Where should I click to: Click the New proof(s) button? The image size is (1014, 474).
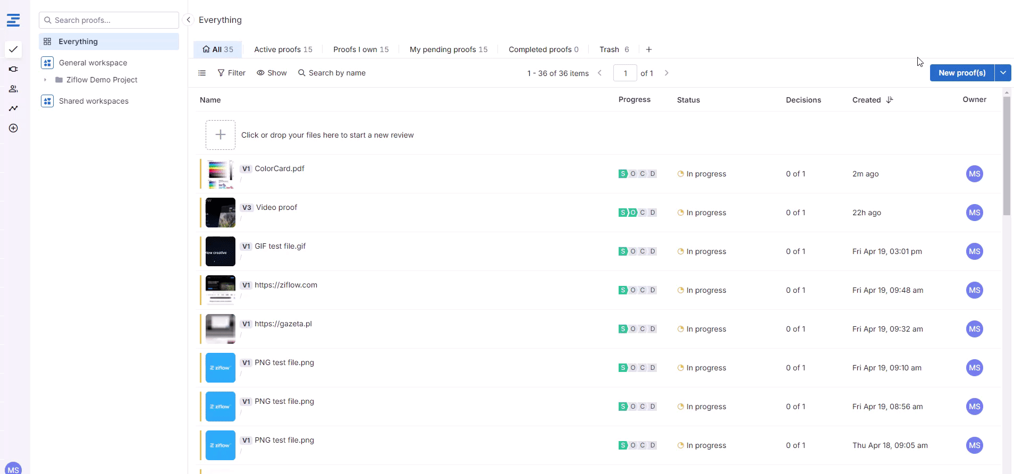961,73
